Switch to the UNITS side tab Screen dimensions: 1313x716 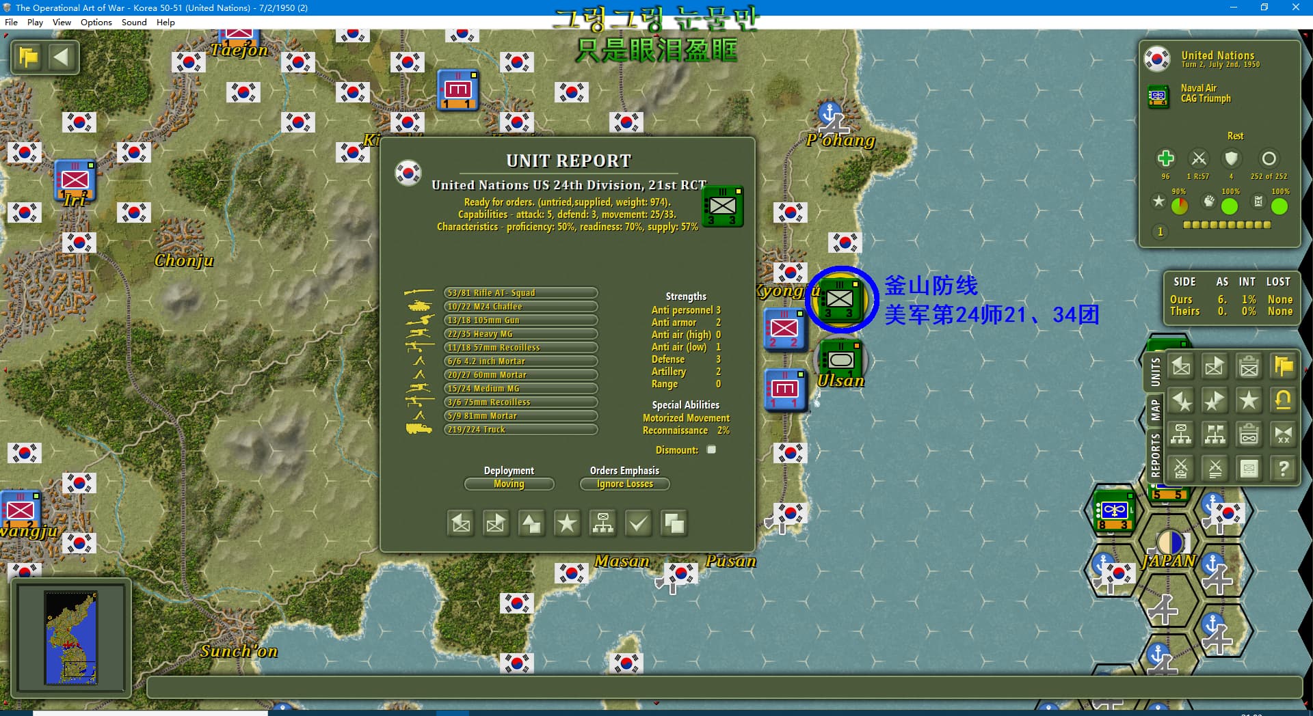tap(1155, 373)
